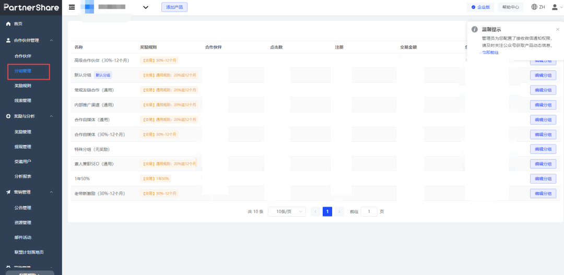Screen dimensions: 564x275
Task: Collapse the 合作伙伴管理 menu chevron
Action: tap(51, 41)
